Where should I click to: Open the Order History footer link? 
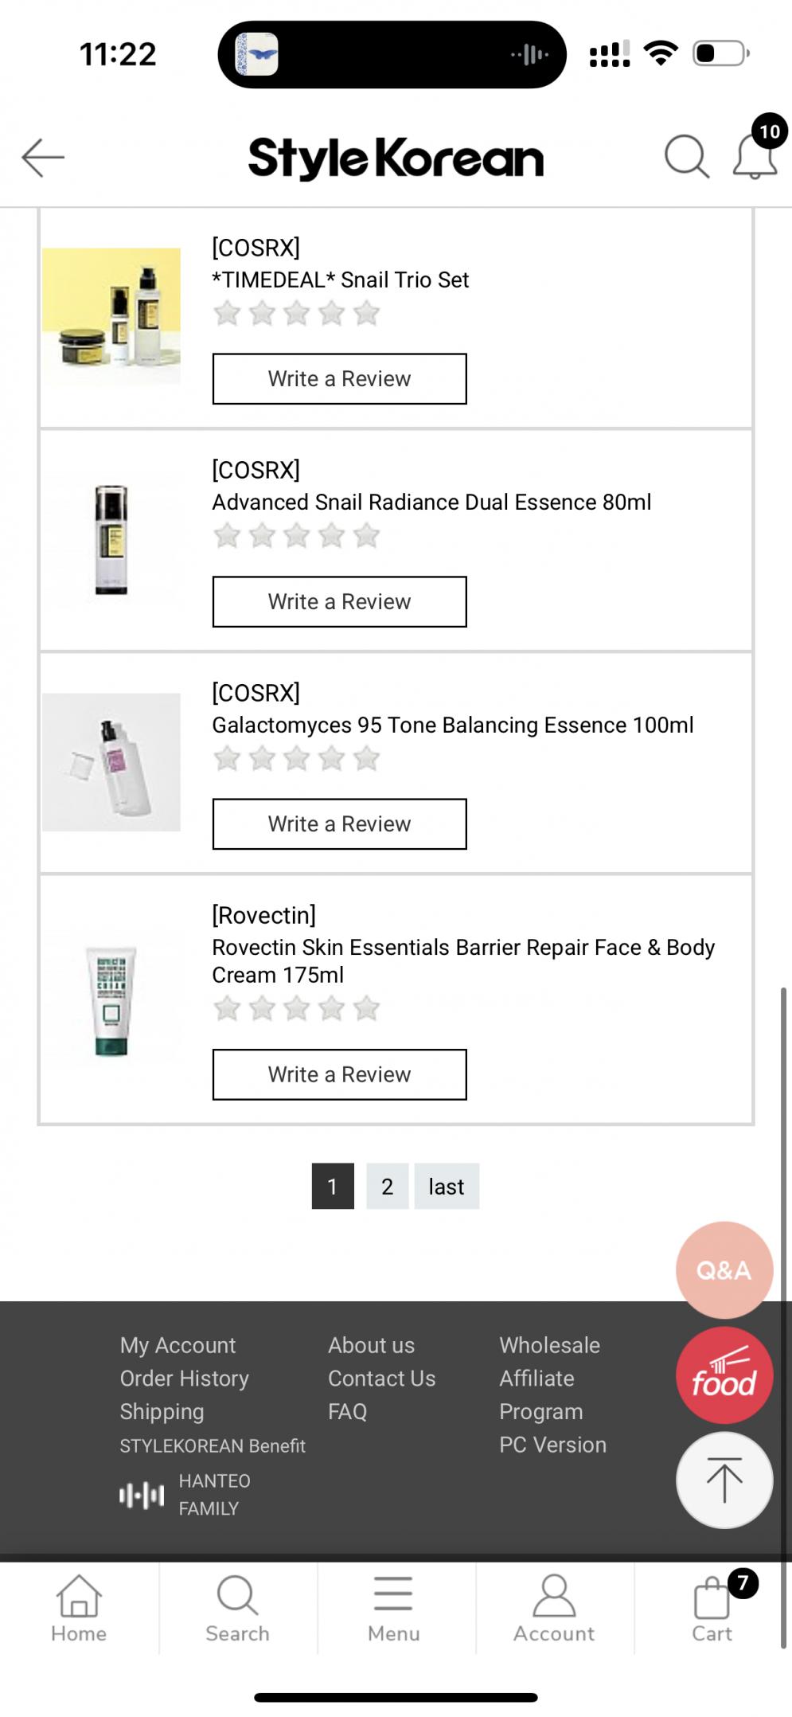[x=185, y=1379]
